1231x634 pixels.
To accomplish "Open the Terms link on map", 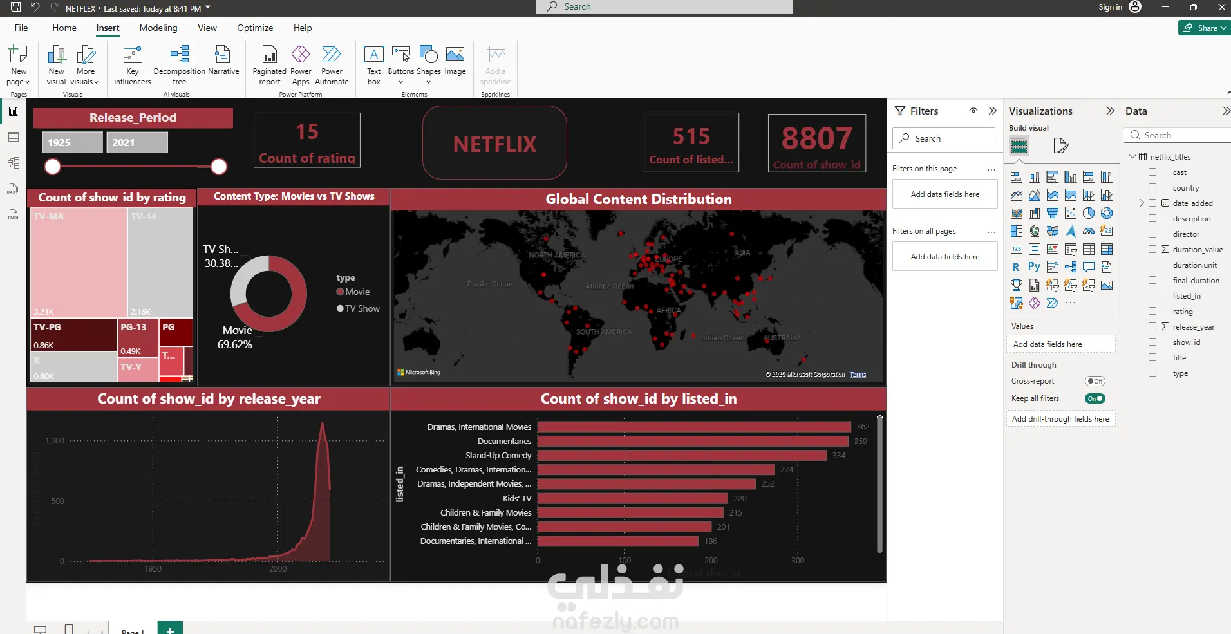I will [x=858, y=375].
